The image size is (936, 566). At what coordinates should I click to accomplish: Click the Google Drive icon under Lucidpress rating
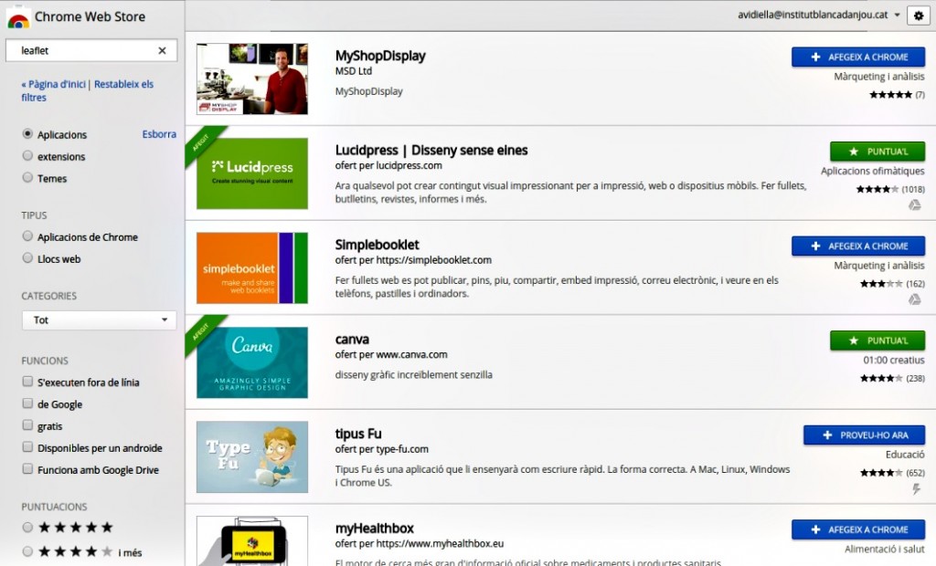click(x=914, y=205)
